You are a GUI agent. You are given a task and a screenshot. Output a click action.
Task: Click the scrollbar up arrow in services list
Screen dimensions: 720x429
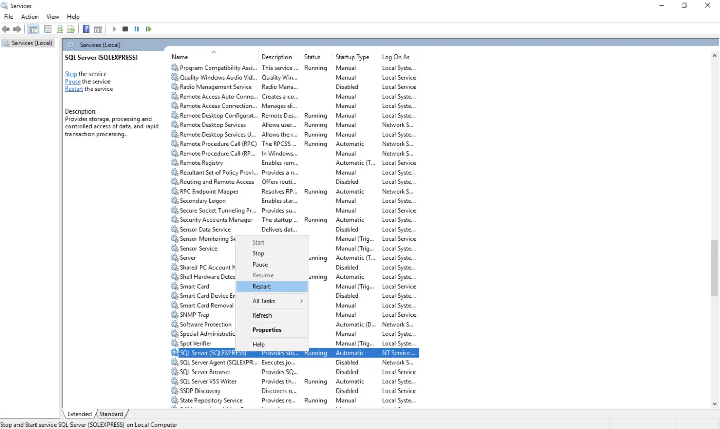[x=714, y=54]
